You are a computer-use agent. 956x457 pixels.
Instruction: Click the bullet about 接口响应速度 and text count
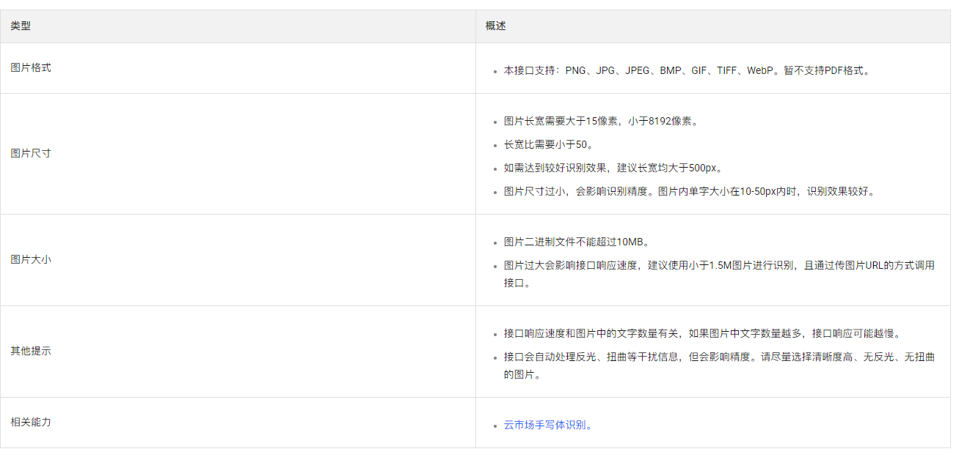(701, 333)
